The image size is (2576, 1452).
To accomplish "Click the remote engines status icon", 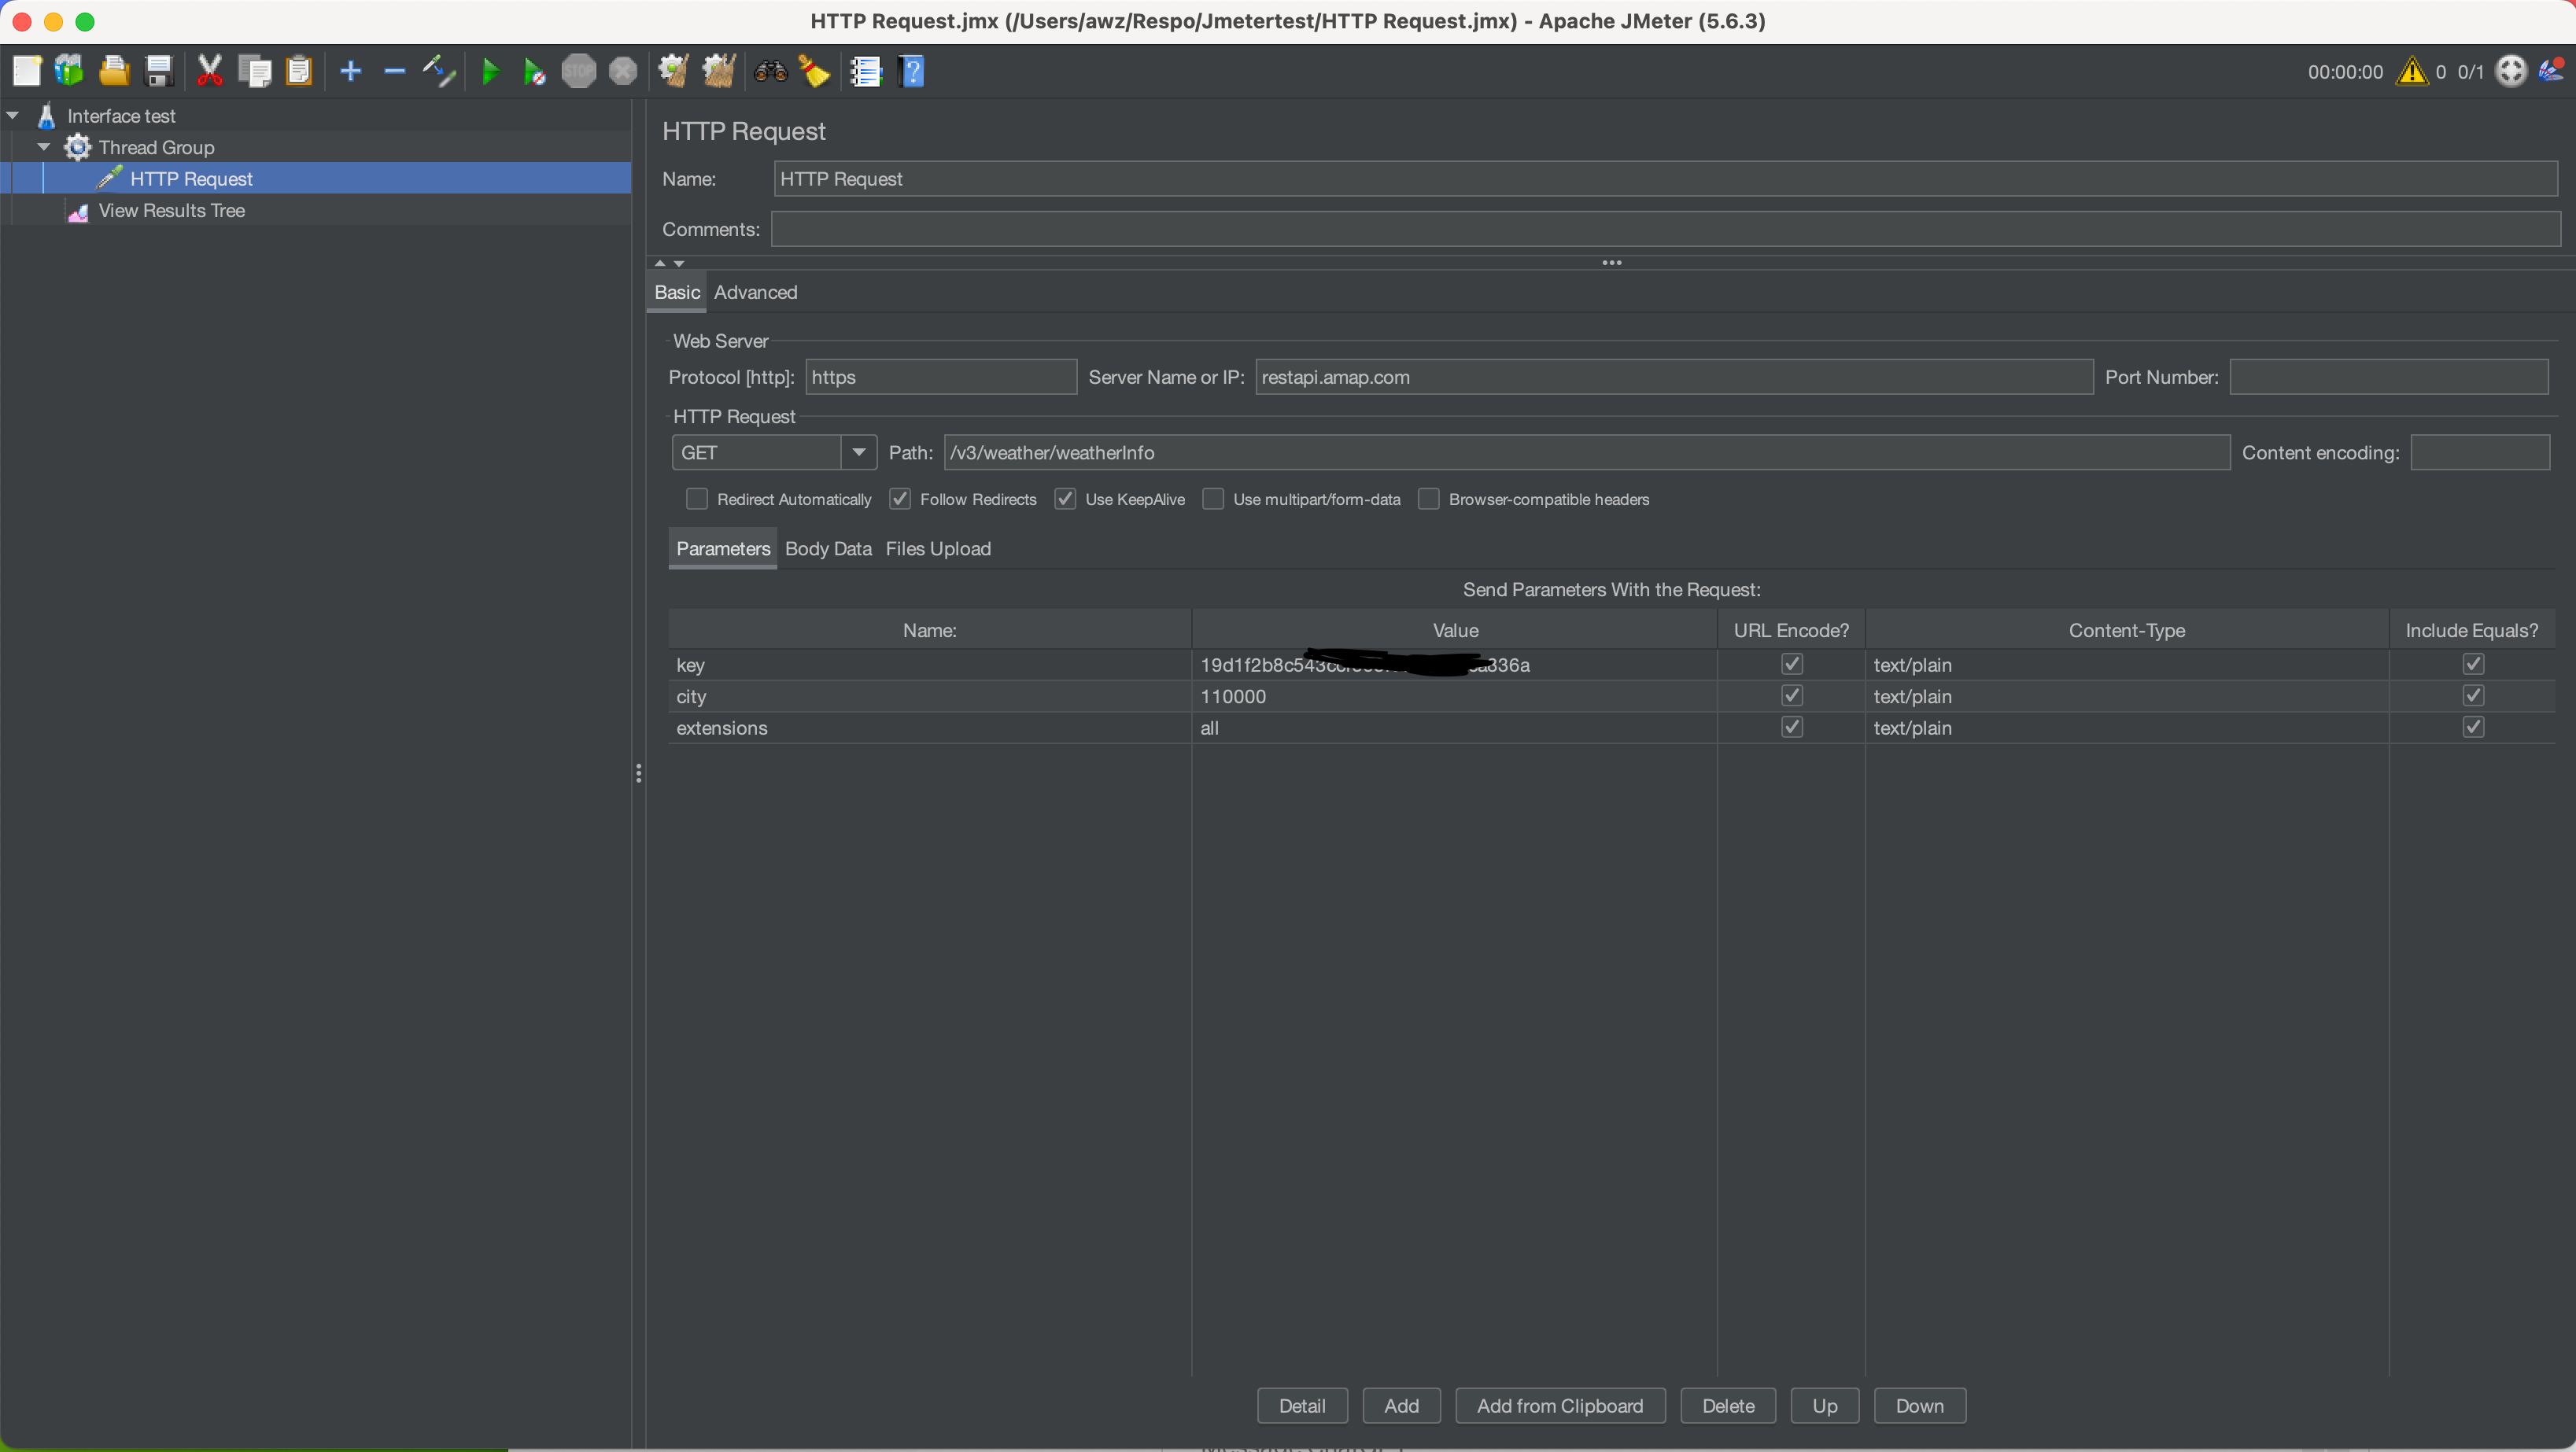I will tap(2511, 71).
